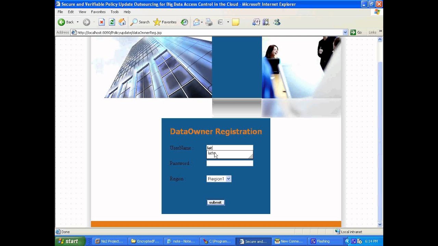438x246 pixels.
Task: Click the Password input field
Action: coord(230,163)
